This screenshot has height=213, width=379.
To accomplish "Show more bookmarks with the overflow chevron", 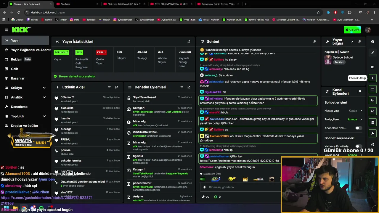I will click(x=372, y=20).
